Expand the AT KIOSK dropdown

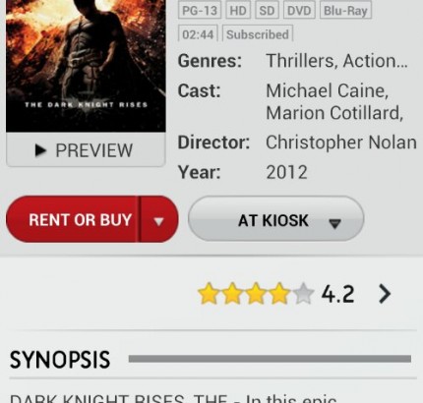275,219
